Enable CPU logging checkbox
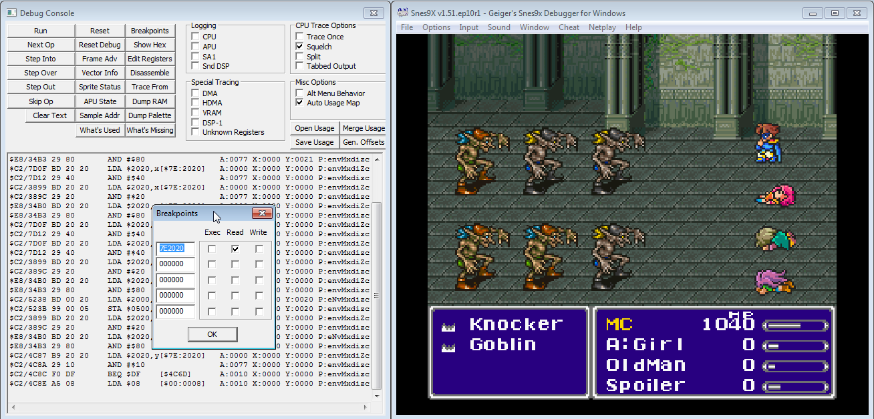 [x=195, y=37]
